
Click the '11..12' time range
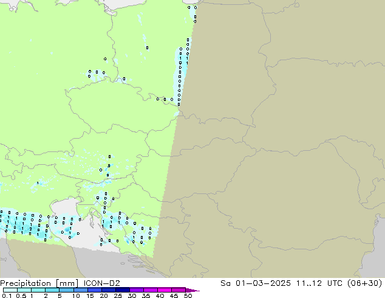[x=309, y=283]
